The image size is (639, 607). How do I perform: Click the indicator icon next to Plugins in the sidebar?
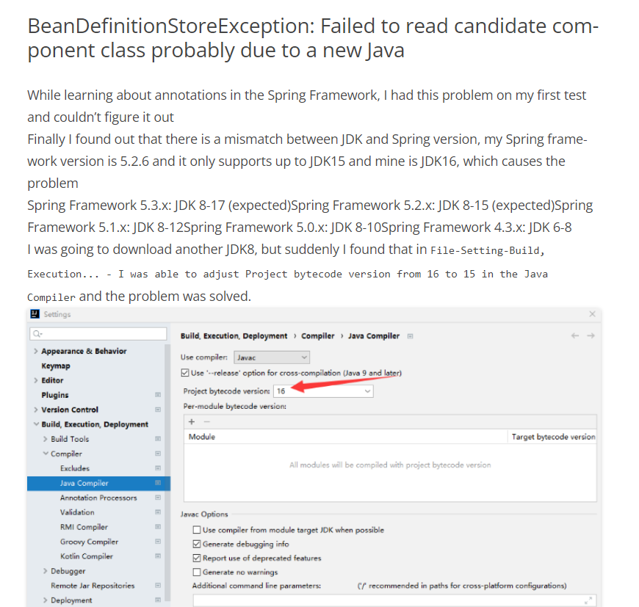point(157,395)
